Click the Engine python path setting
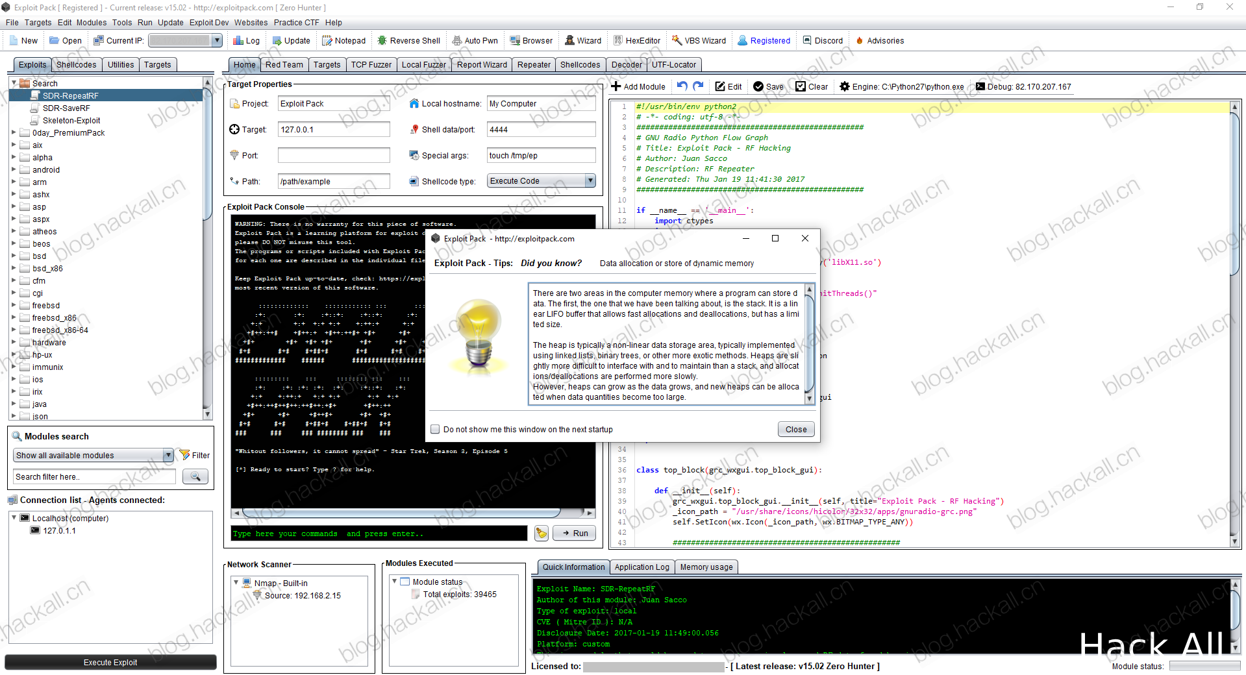This screenshot has height=675, width=1246. tap(901, 86)
